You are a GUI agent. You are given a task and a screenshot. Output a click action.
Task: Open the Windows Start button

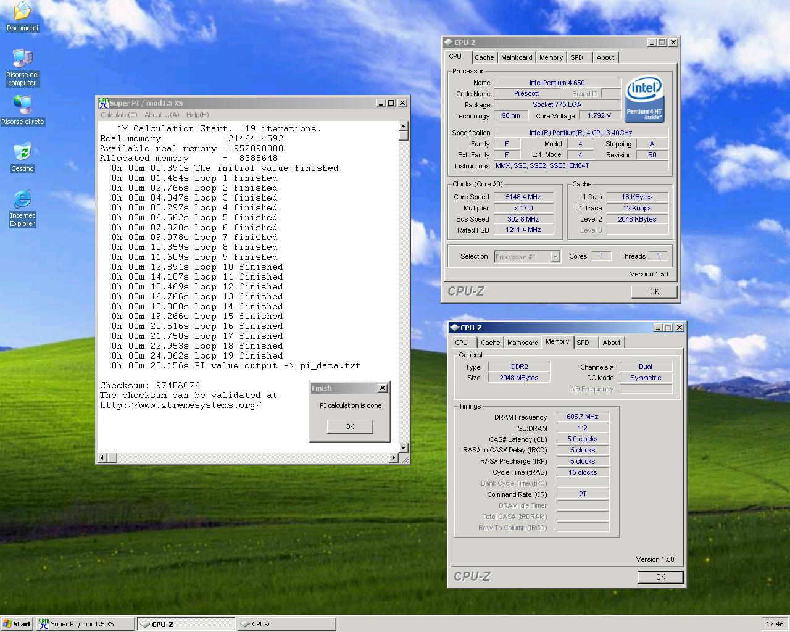tap(17, 624)
